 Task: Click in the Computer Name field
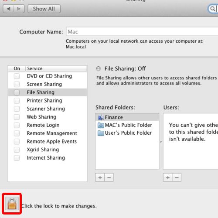(x=142, y=31)
